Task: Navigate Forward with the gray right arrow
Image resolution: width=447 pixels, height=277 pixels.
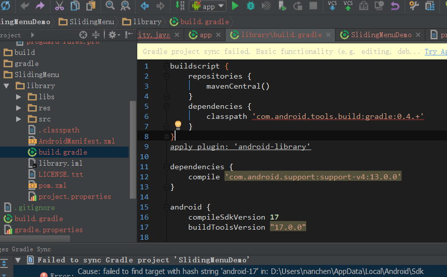Action: (160, 6)
